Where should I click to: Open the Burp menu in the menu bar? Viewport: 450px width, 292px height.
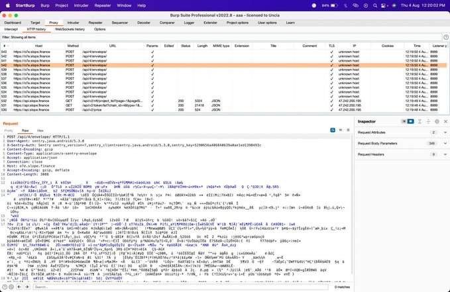[x=45, y=5]
